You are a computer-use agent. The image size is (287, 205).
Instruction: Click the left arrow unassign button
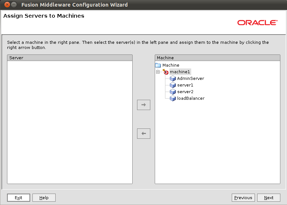click(144, 134)
